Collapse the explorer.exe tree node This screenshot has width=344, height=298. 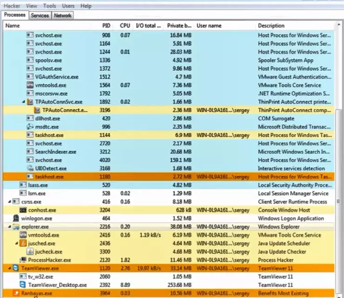pyautogui.click(x=9, y=227)
